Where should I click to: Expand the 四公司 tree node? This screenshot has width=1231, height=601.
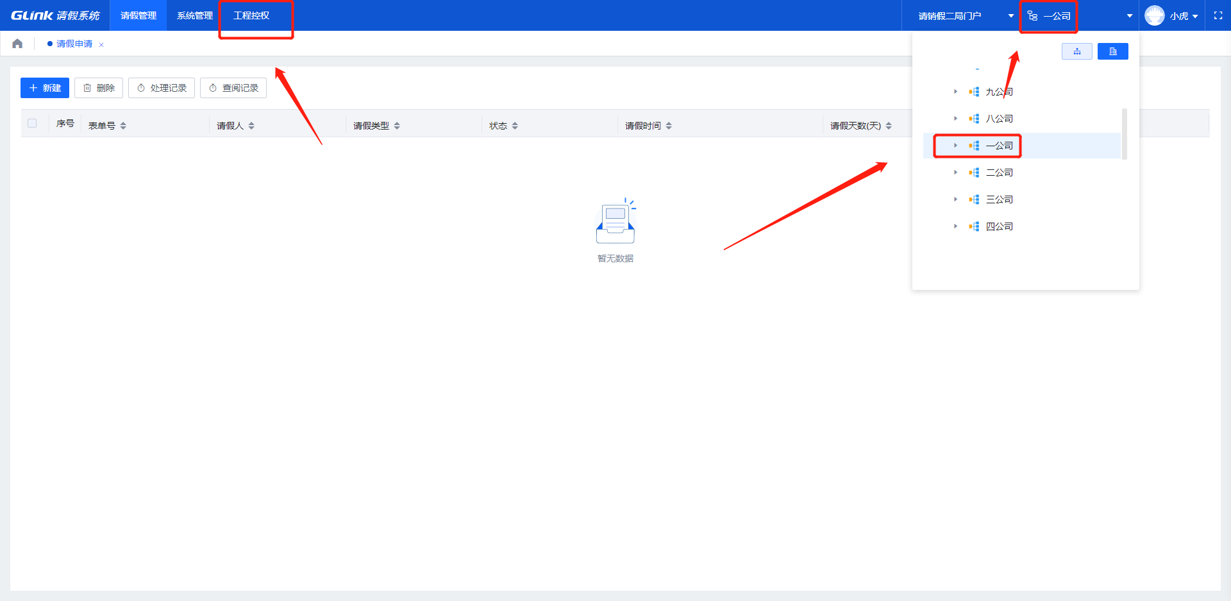click(955, 226)
